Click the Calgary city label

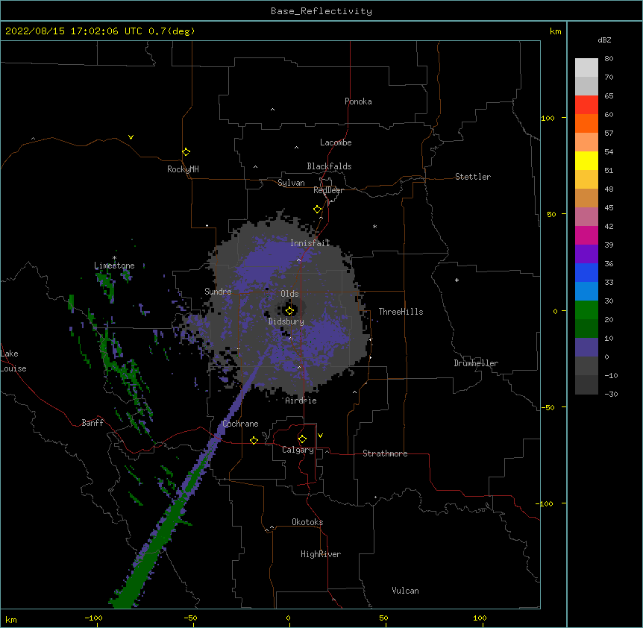point(298,450)
